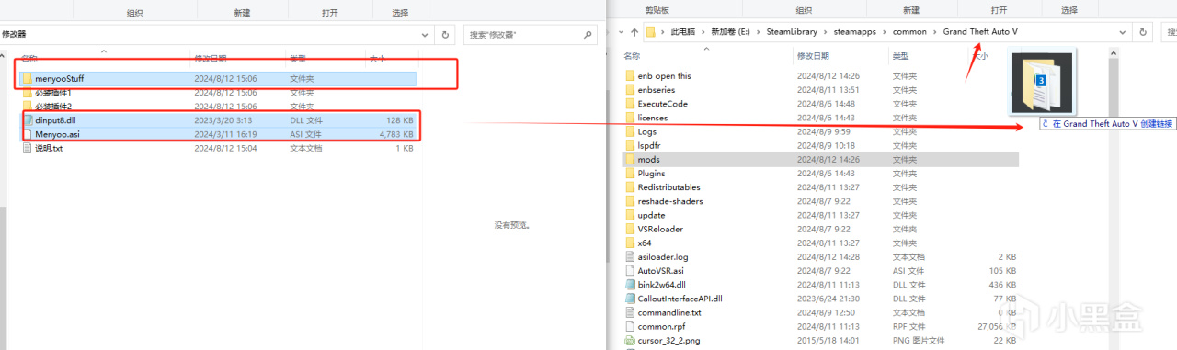Select update folder row
The image size is (1177, 350).
820,215
